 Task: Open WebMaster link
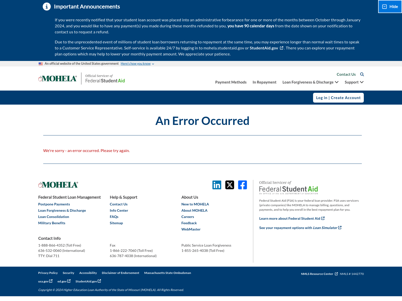[x=191, y=229]
